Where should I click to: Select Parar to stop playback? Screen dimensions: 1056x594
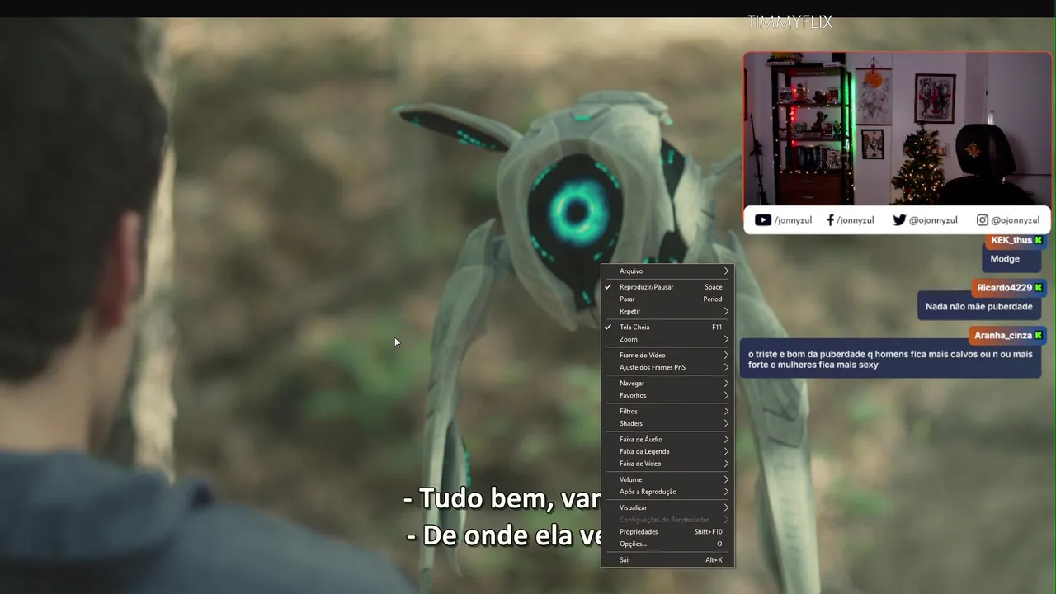[667, 299]
